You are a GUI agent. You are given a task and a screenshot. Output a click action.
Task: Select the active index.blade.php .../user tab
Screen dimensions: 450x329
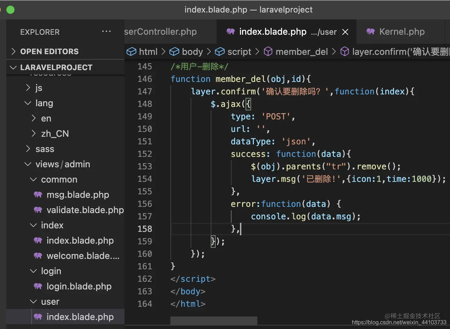286,32
